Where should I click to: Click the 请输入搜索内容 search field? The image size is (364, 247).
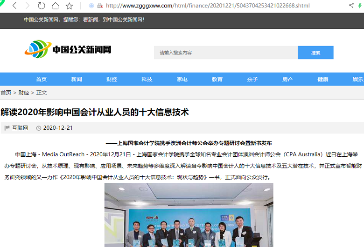[x=225, y=53]
